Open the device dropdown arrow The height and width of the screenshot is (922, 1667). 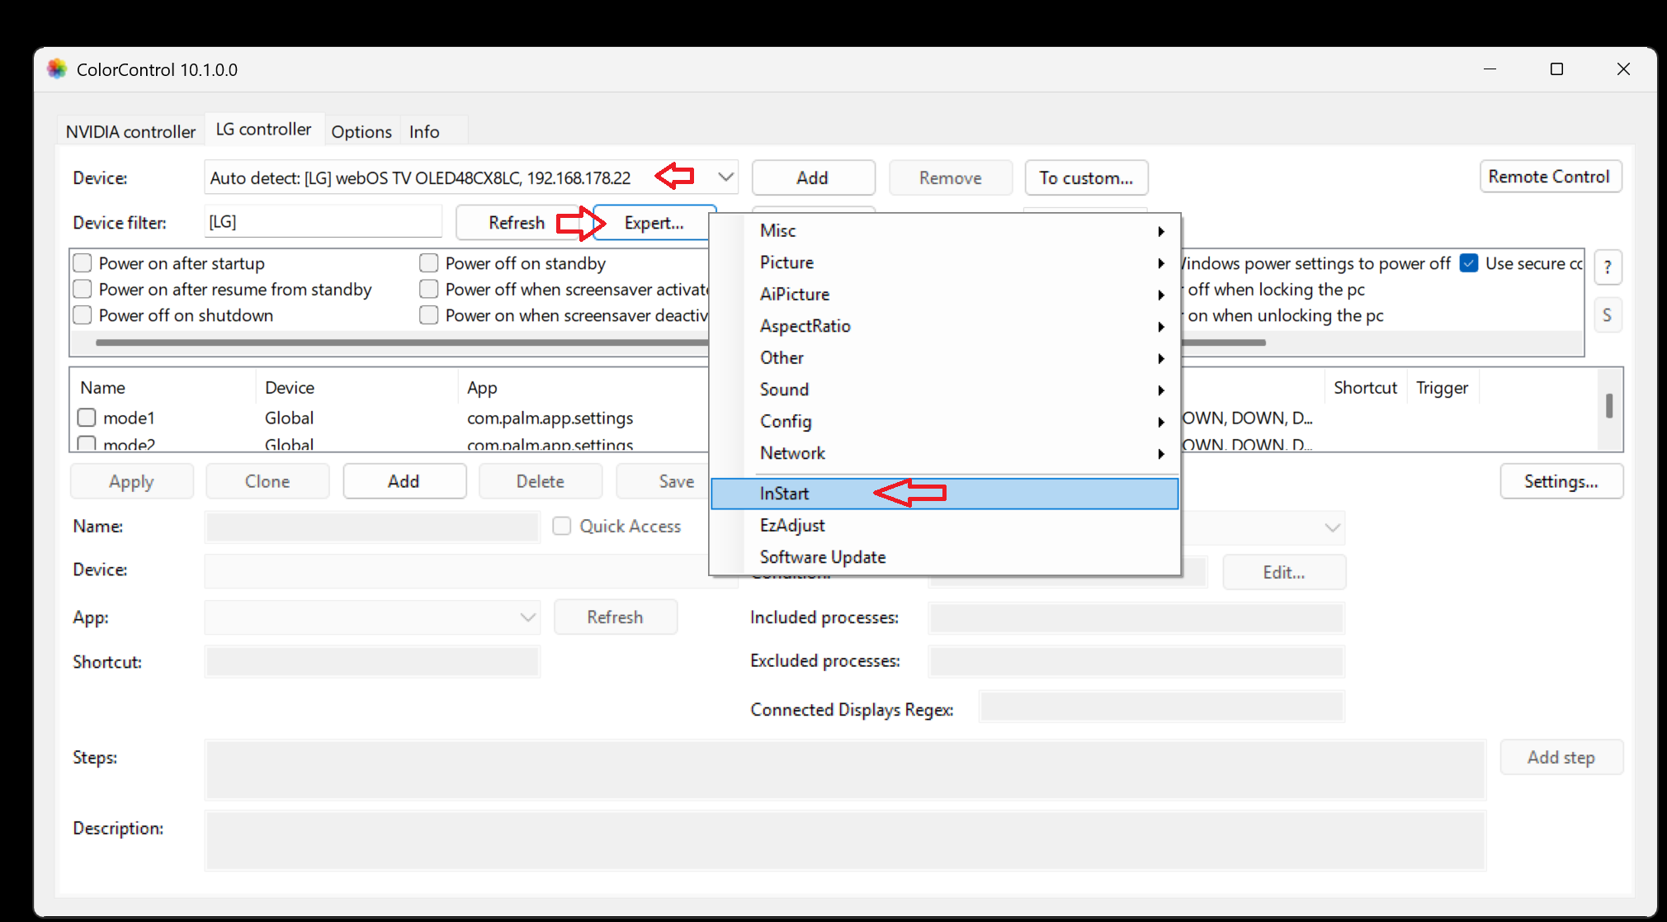point(726,177)
